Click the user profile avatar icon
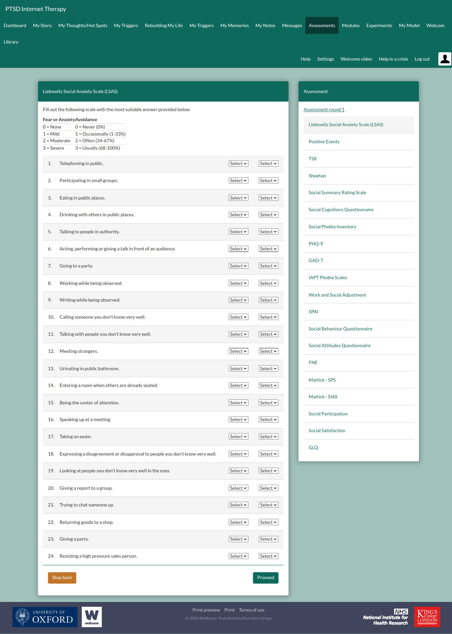This screenshot has height=634, width=452. pyautogui.click(x=444, y=59)
